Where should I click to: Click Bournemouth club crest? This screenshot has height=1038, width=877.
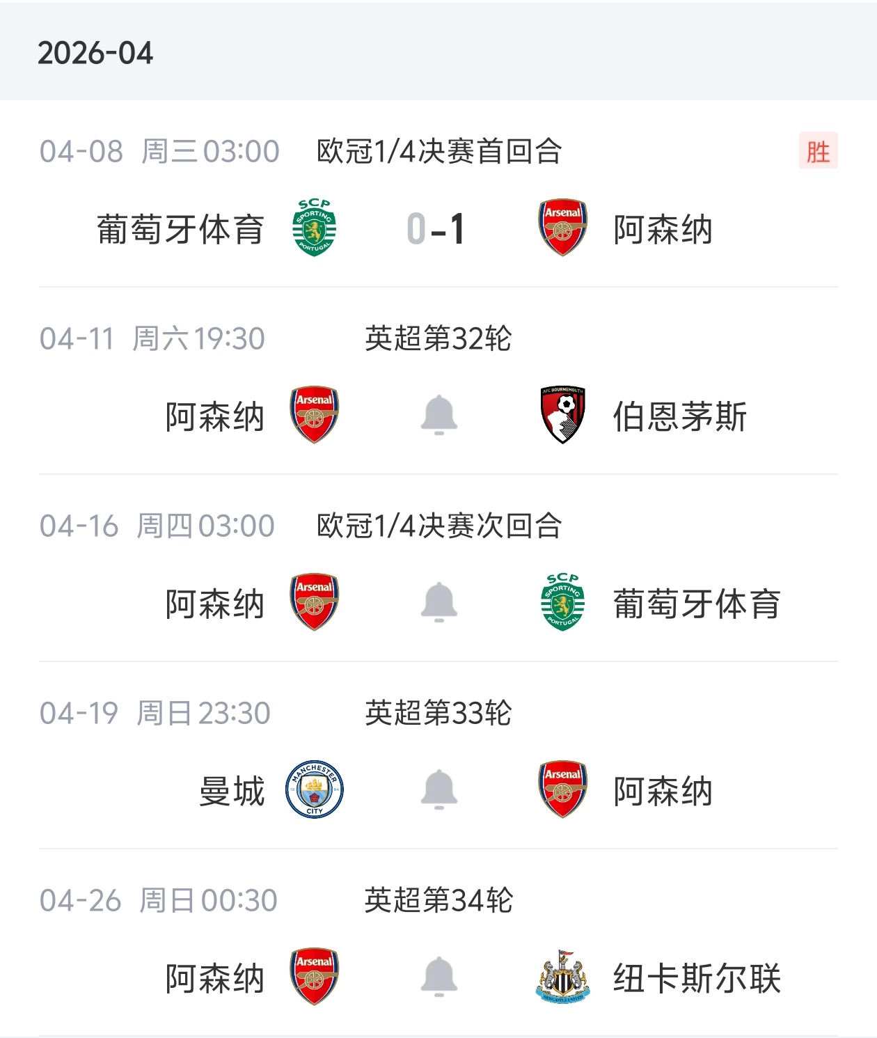(562, 415)
